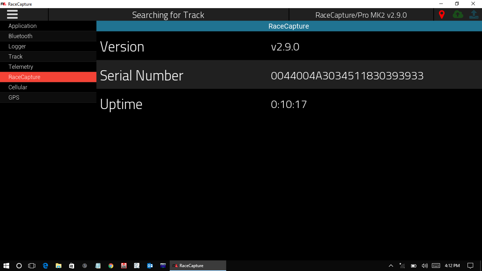Open the Notepad icon in taskbar
The width and height of the screenshot is (482, 271).
click(x=98, y=266)
